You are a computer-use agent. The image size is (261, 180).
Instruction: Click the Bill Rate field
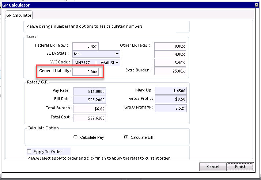[x=89, y=99]
